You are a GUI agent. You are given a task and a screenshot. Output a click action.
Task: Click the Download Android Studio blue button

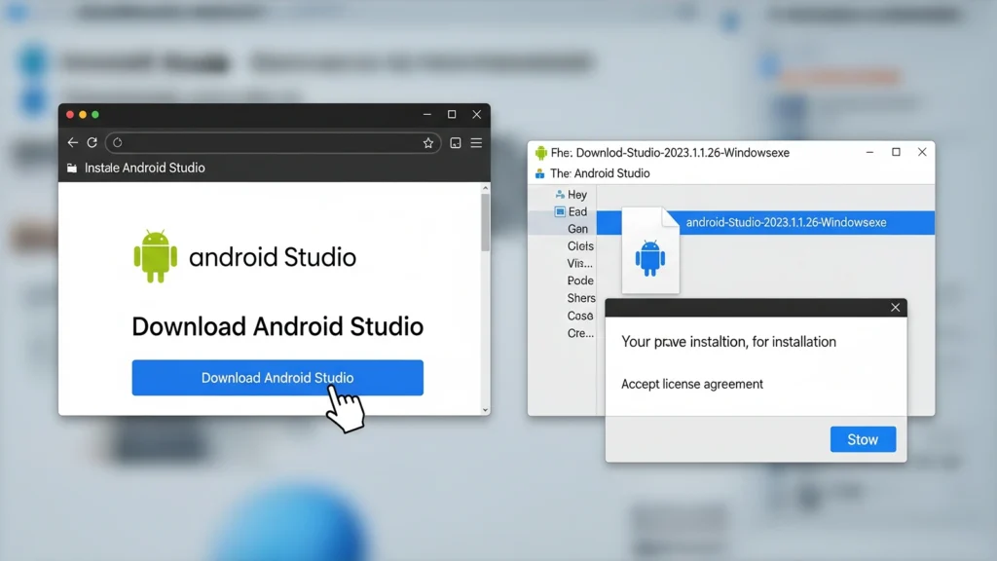pos(277,378)
